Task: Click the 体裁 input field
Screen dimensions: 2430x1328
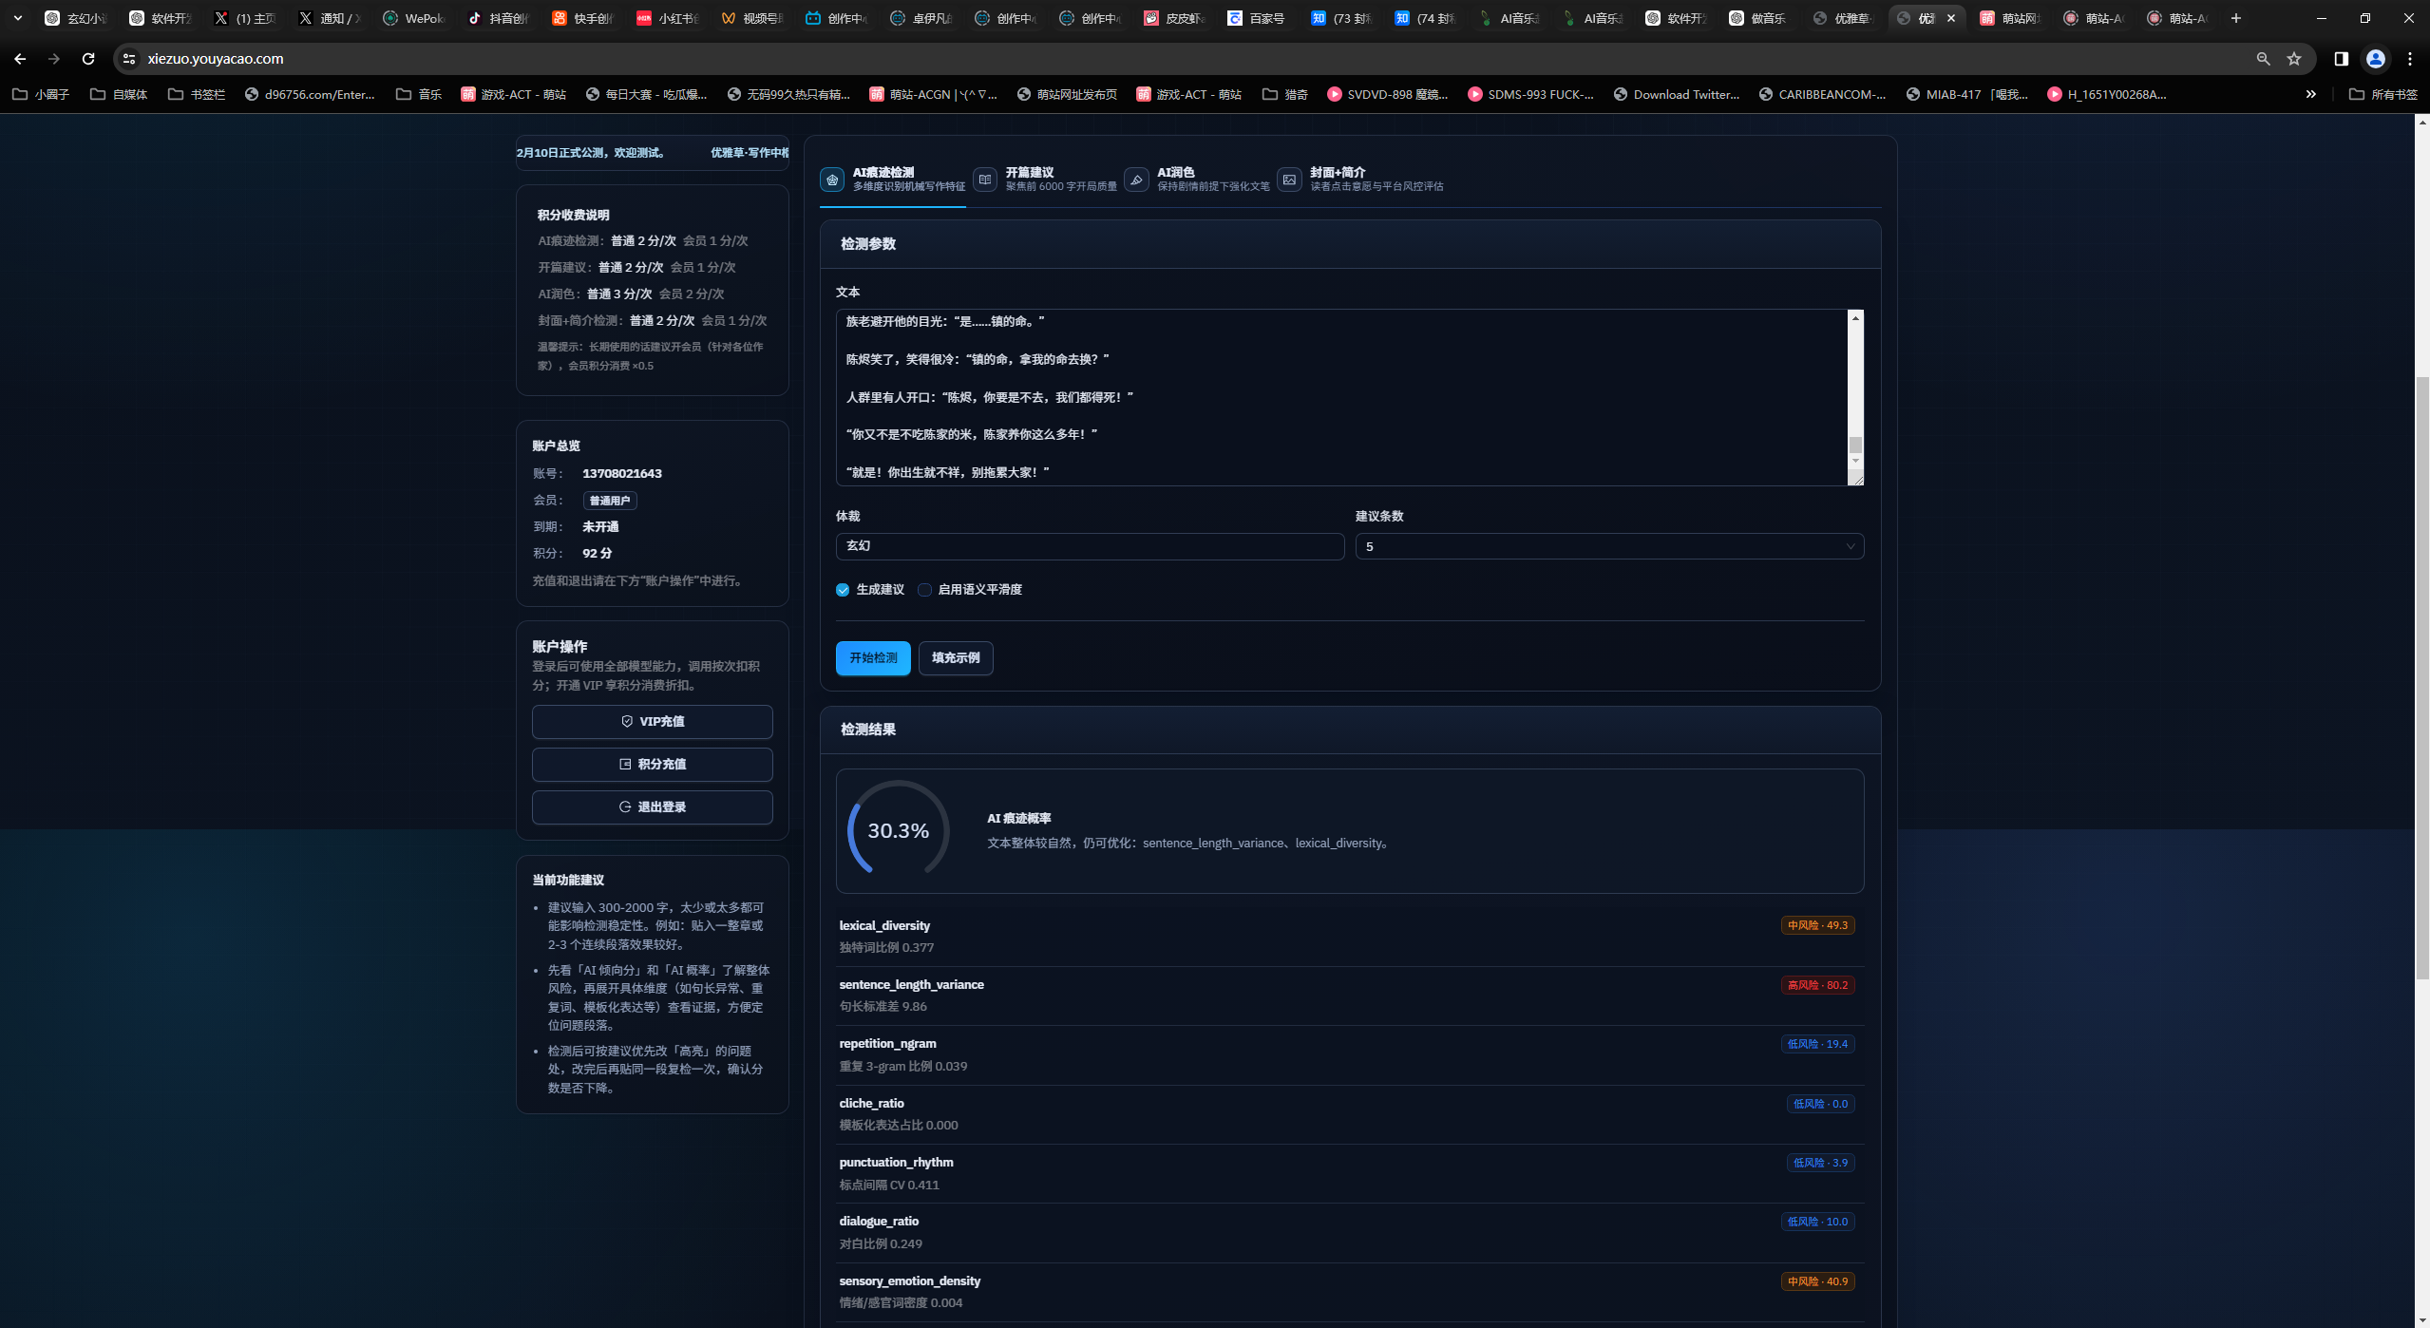Action: point(1089,546)
